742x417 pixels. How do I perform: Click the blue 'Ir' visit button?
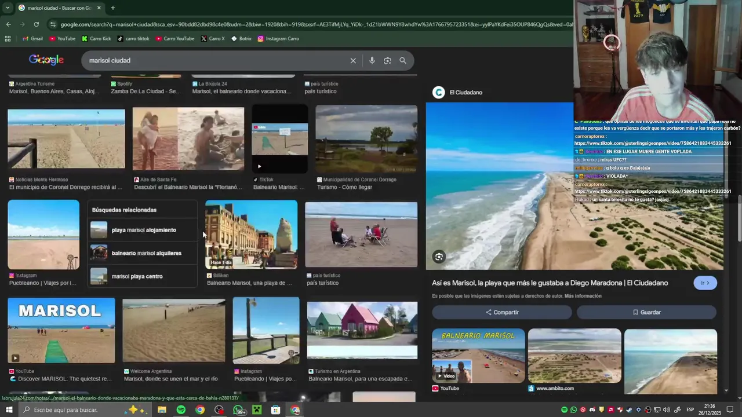tap(705, 283)
